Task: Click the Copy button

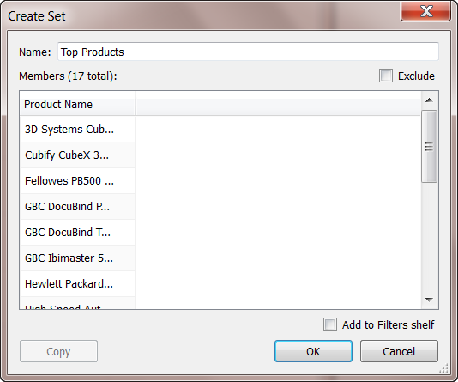Action: (58, 351)
